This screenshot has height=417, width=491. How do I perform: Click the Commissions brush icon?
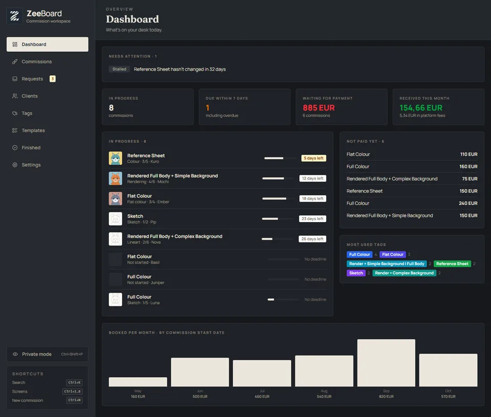(x=15, y=62)
